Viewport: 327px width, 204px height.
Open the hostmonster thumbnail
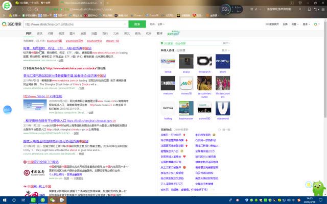click(186, 108)
